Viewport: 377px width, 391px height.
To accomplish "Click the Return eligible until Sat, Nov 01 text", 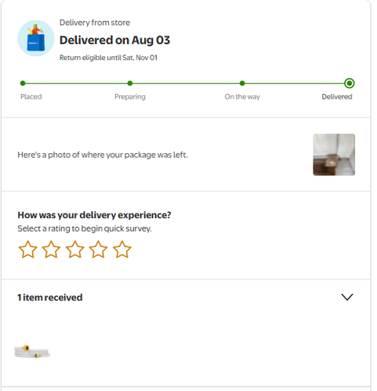I will 108,58.
